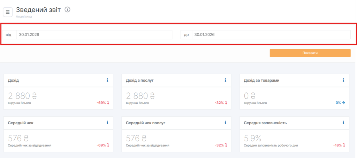
Task: Open info tooltip on Дохід з послуг
Action: click(x=226, y=80)
